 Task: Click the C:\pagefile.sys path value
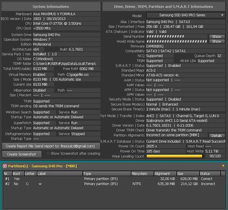pyautogui.click(x=77, y=74)
